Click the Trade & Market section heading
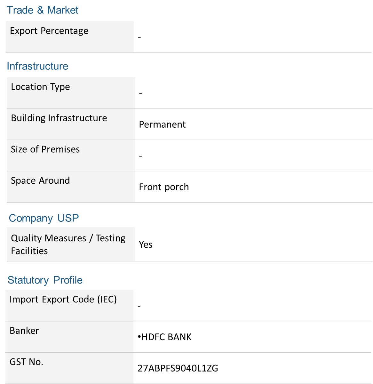The width and height of the screenshot is (373, 384). click(43, 10)
